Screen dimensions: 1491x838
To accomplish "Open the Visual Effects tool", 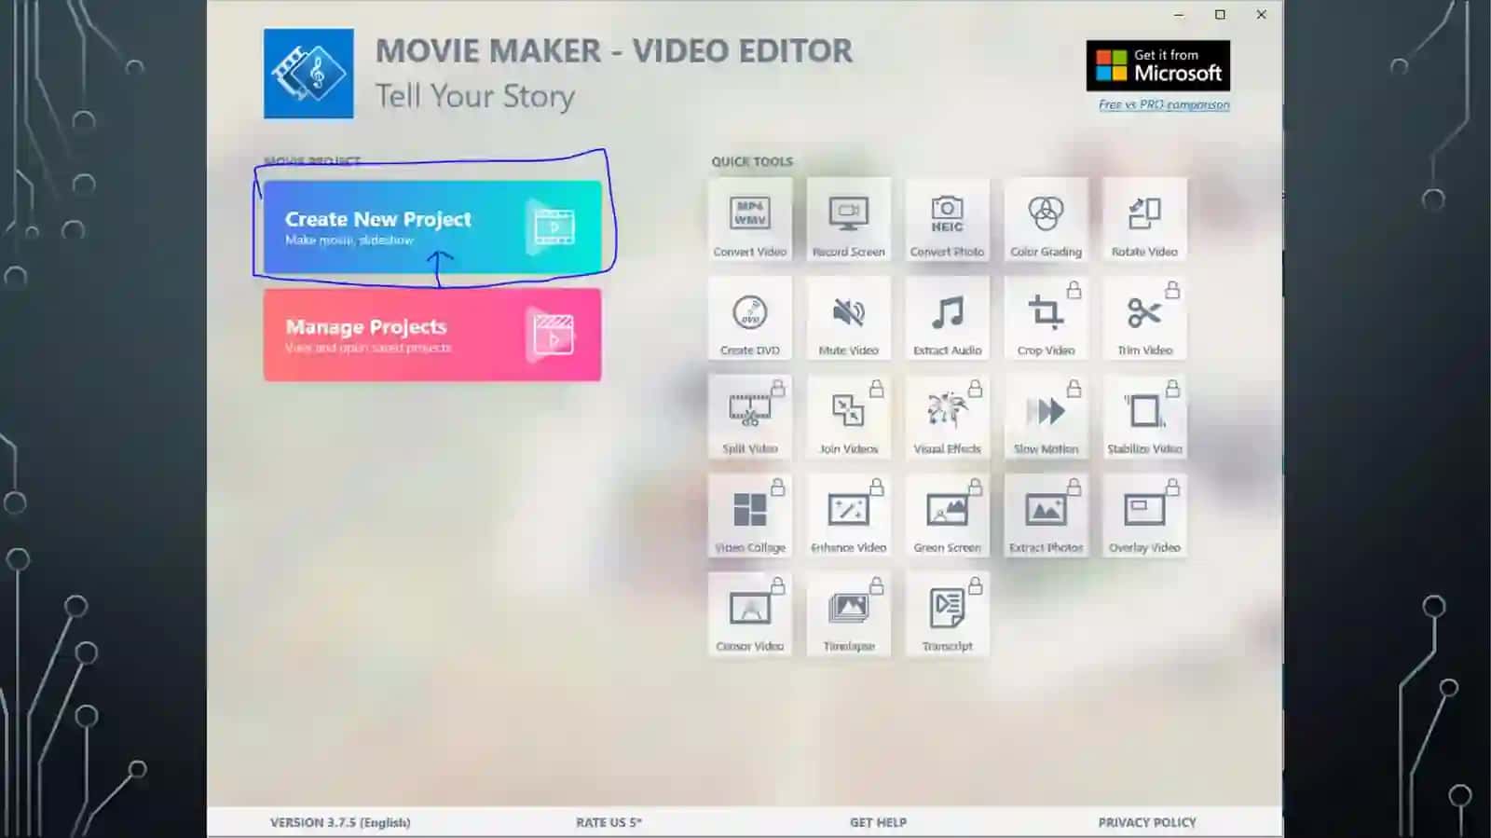I will 948,417.
